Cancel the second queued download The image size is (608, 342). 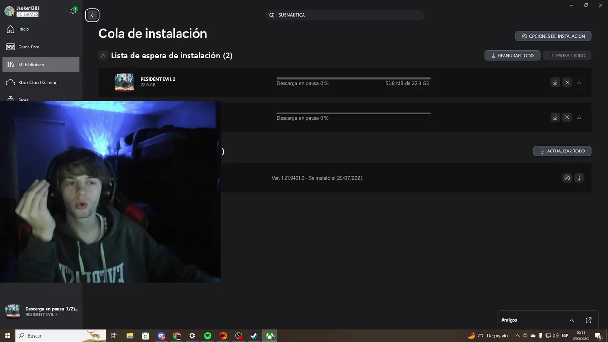pyautogui.click(x=567, y=117)
